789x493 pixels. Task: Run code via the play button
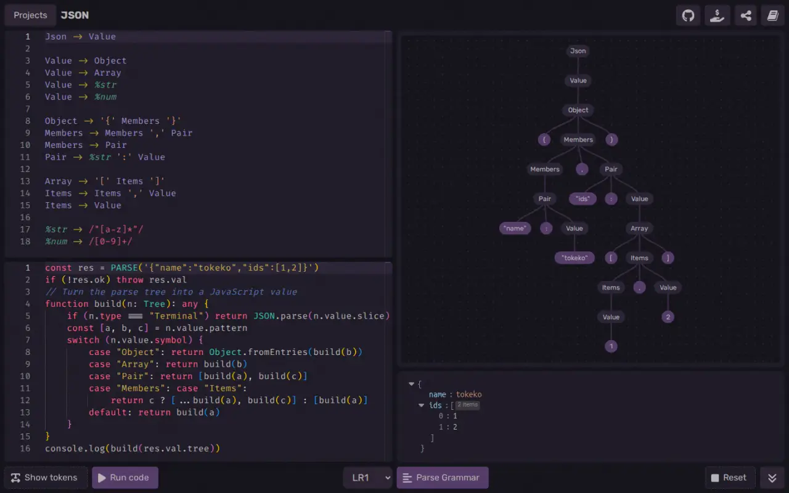pos(125,478)
